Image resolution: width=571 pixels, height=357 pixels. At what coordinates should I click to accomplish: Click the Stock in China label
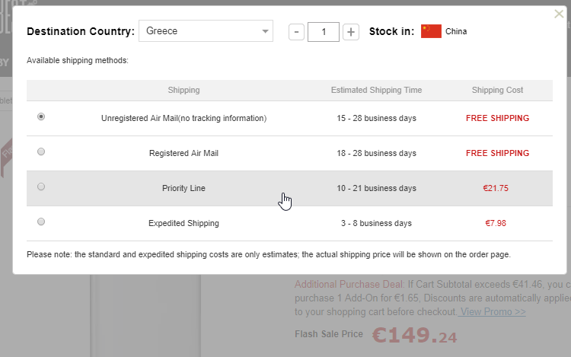456,32
